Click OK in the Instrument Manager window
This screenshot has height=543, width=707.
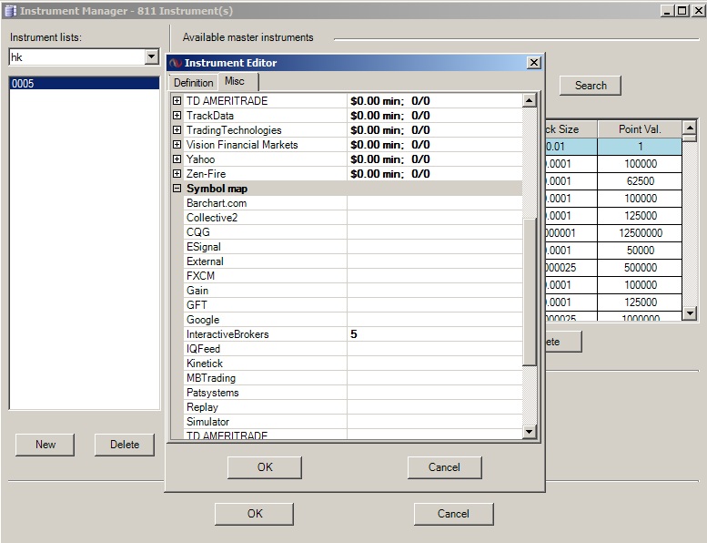(x=254, y=514)
